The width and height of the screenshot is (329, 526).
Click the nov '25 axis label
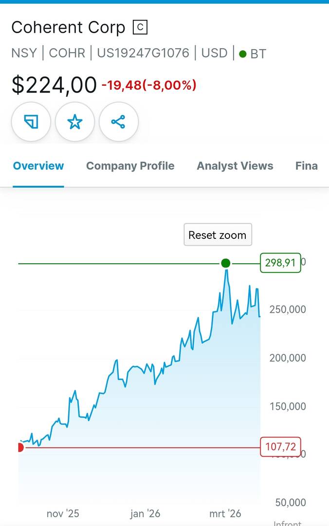pyautogui.click(x=63, y=513)
